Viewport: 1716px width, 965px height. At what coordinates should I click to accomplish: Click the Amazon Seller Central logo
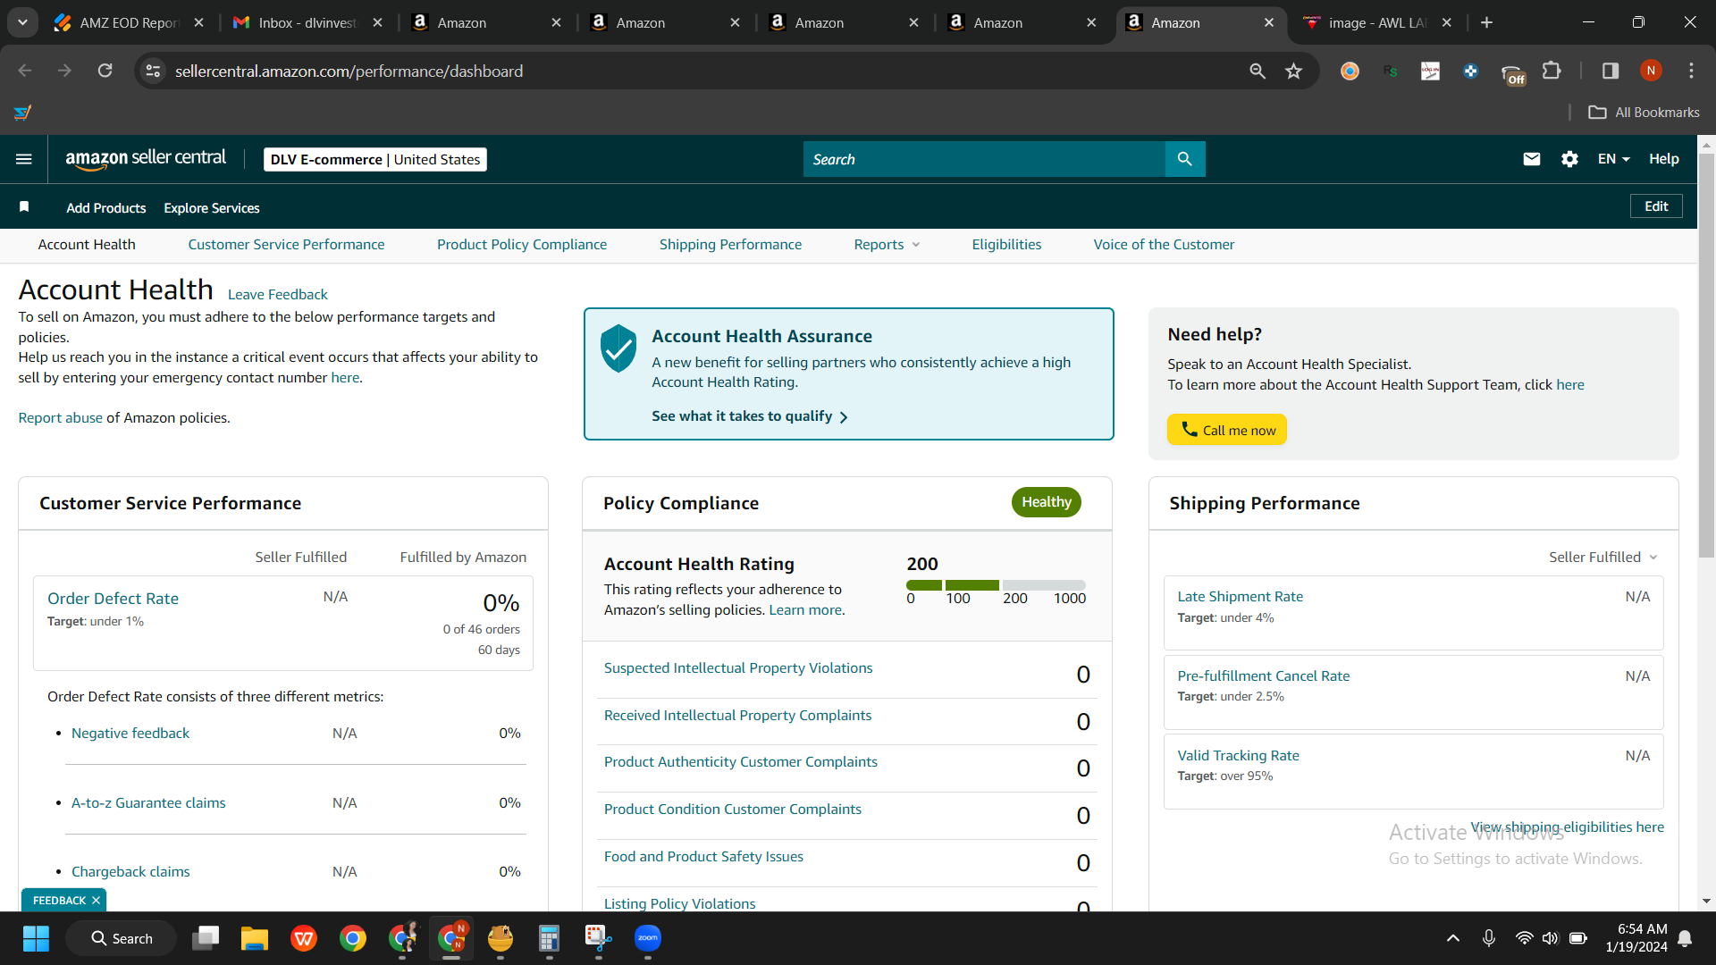(x=146, y=159)
